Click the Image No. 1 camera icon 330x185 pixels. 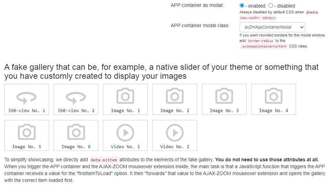point(125,96)
